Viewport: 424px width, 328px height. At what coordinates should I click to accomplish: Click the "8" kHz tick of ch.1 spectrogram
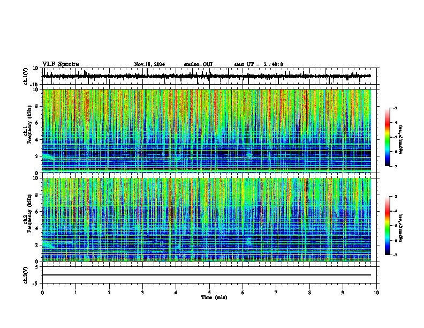click(x=37, y=106)
